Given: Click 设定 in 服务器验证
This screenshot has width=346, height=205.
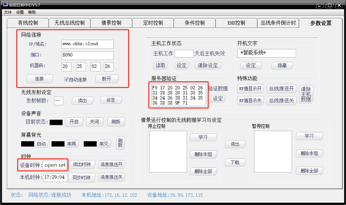Looking at the screenshot, I should tap(218, 99).
